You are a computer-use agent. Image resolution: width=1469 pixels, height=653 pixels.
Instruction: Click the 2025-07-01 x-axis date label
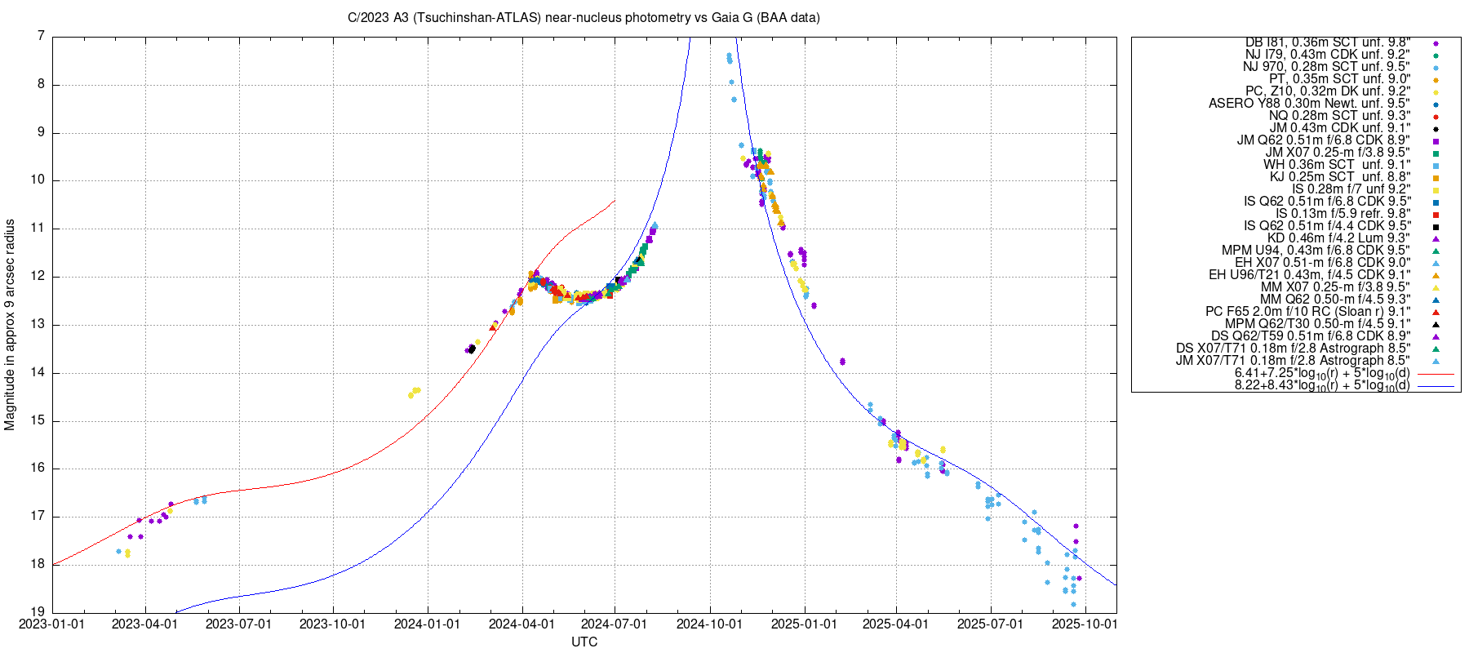point(990,624)
